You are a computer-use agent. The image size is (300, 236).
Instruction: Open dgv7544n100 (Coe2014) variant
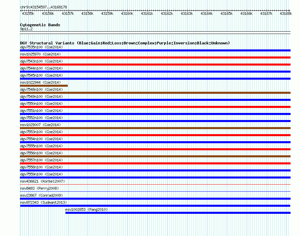(41, 68)
